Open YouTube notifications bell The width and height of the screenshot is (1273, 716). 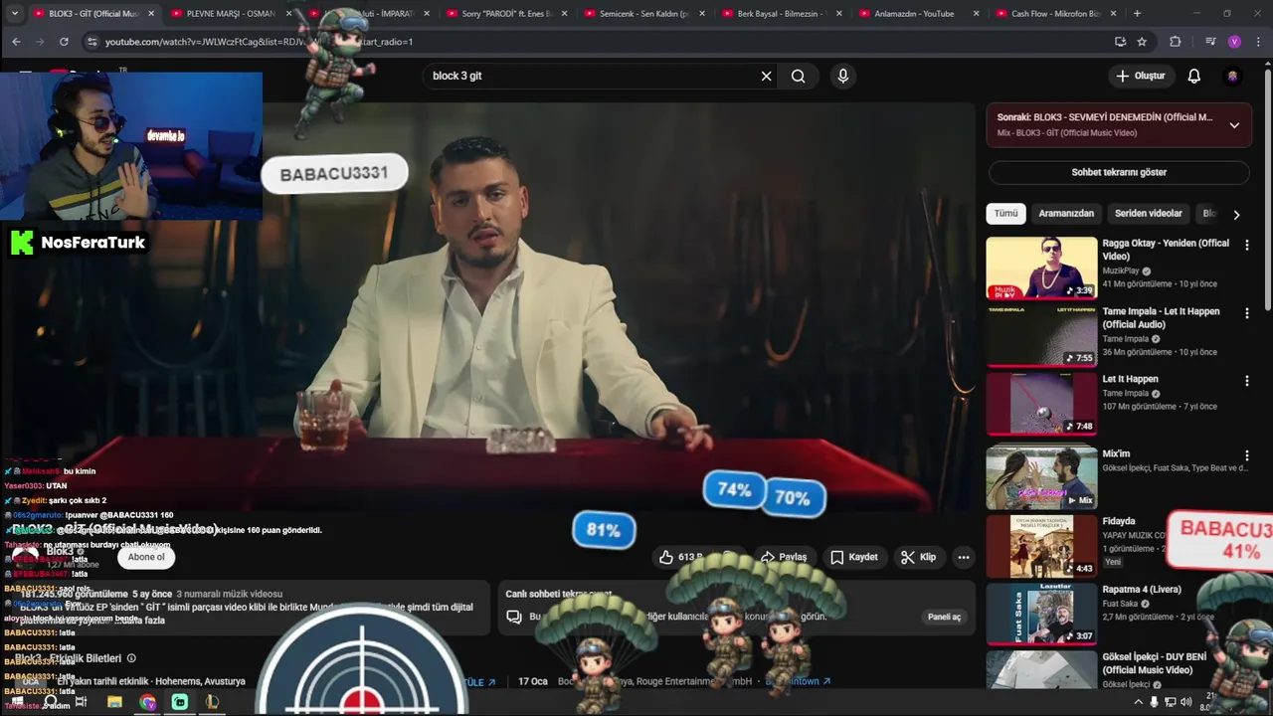(1193, 76)
